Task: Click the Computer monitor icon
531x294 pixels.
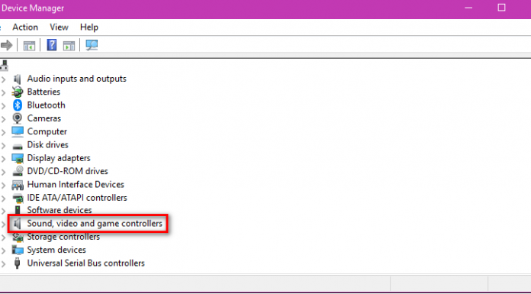Action: (x=18, y=131)
